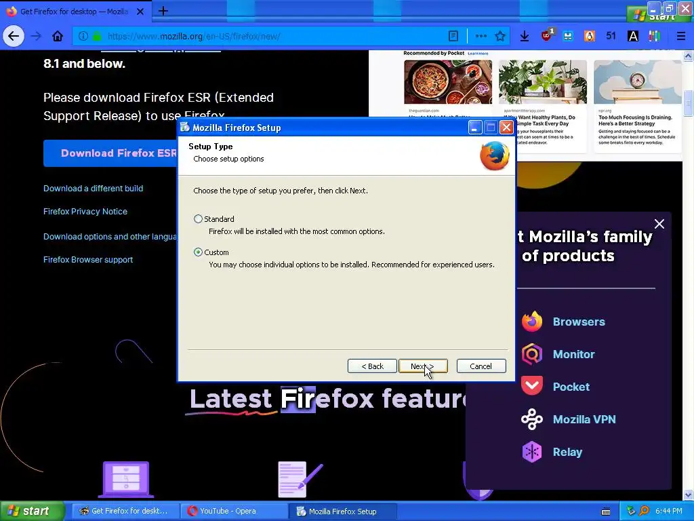Click the page scrollbar down arrow
Viewport: 694px width, 521px height.
[688, 495]
